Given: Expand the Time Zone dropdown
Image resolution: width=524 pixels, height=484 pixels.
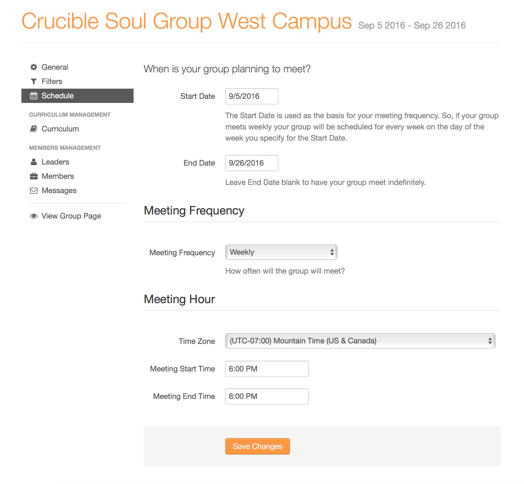Looking at the screenshot, I should 360,341.
